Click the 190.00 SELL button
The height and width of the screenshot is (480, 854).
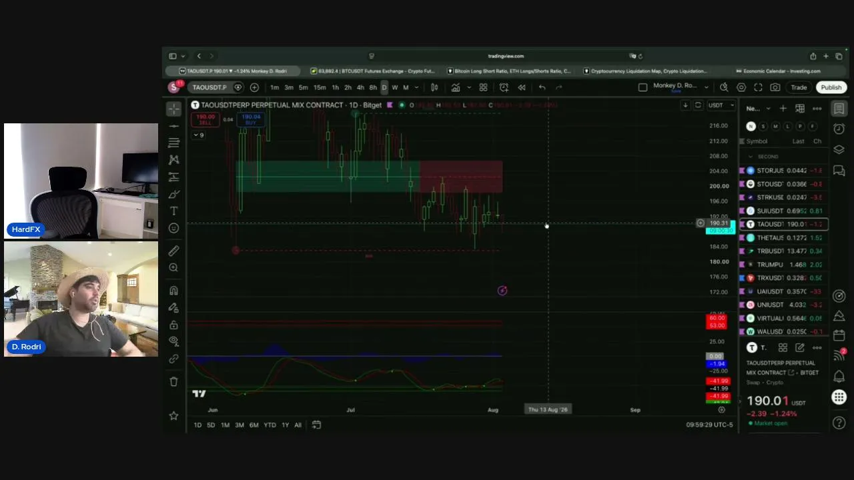pyautogui.click(x=205, y=119)
